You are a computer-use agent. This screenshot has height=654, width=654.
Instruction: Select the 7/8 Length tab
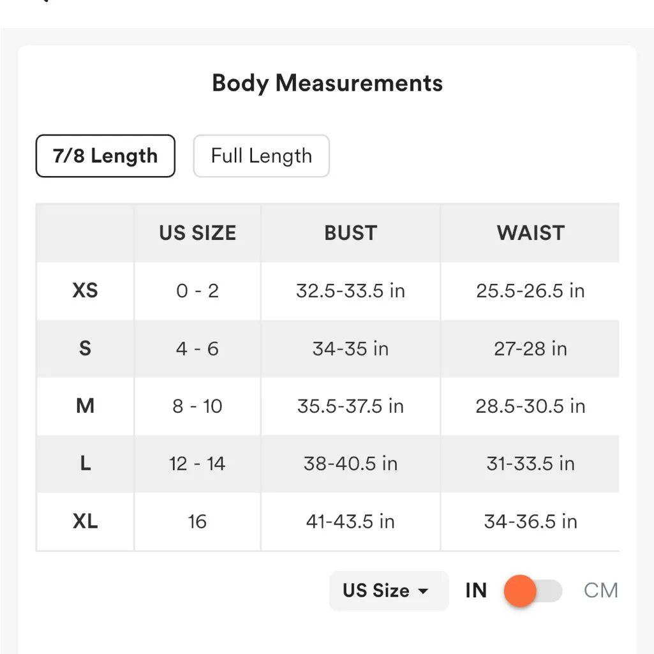coord(105,156)
